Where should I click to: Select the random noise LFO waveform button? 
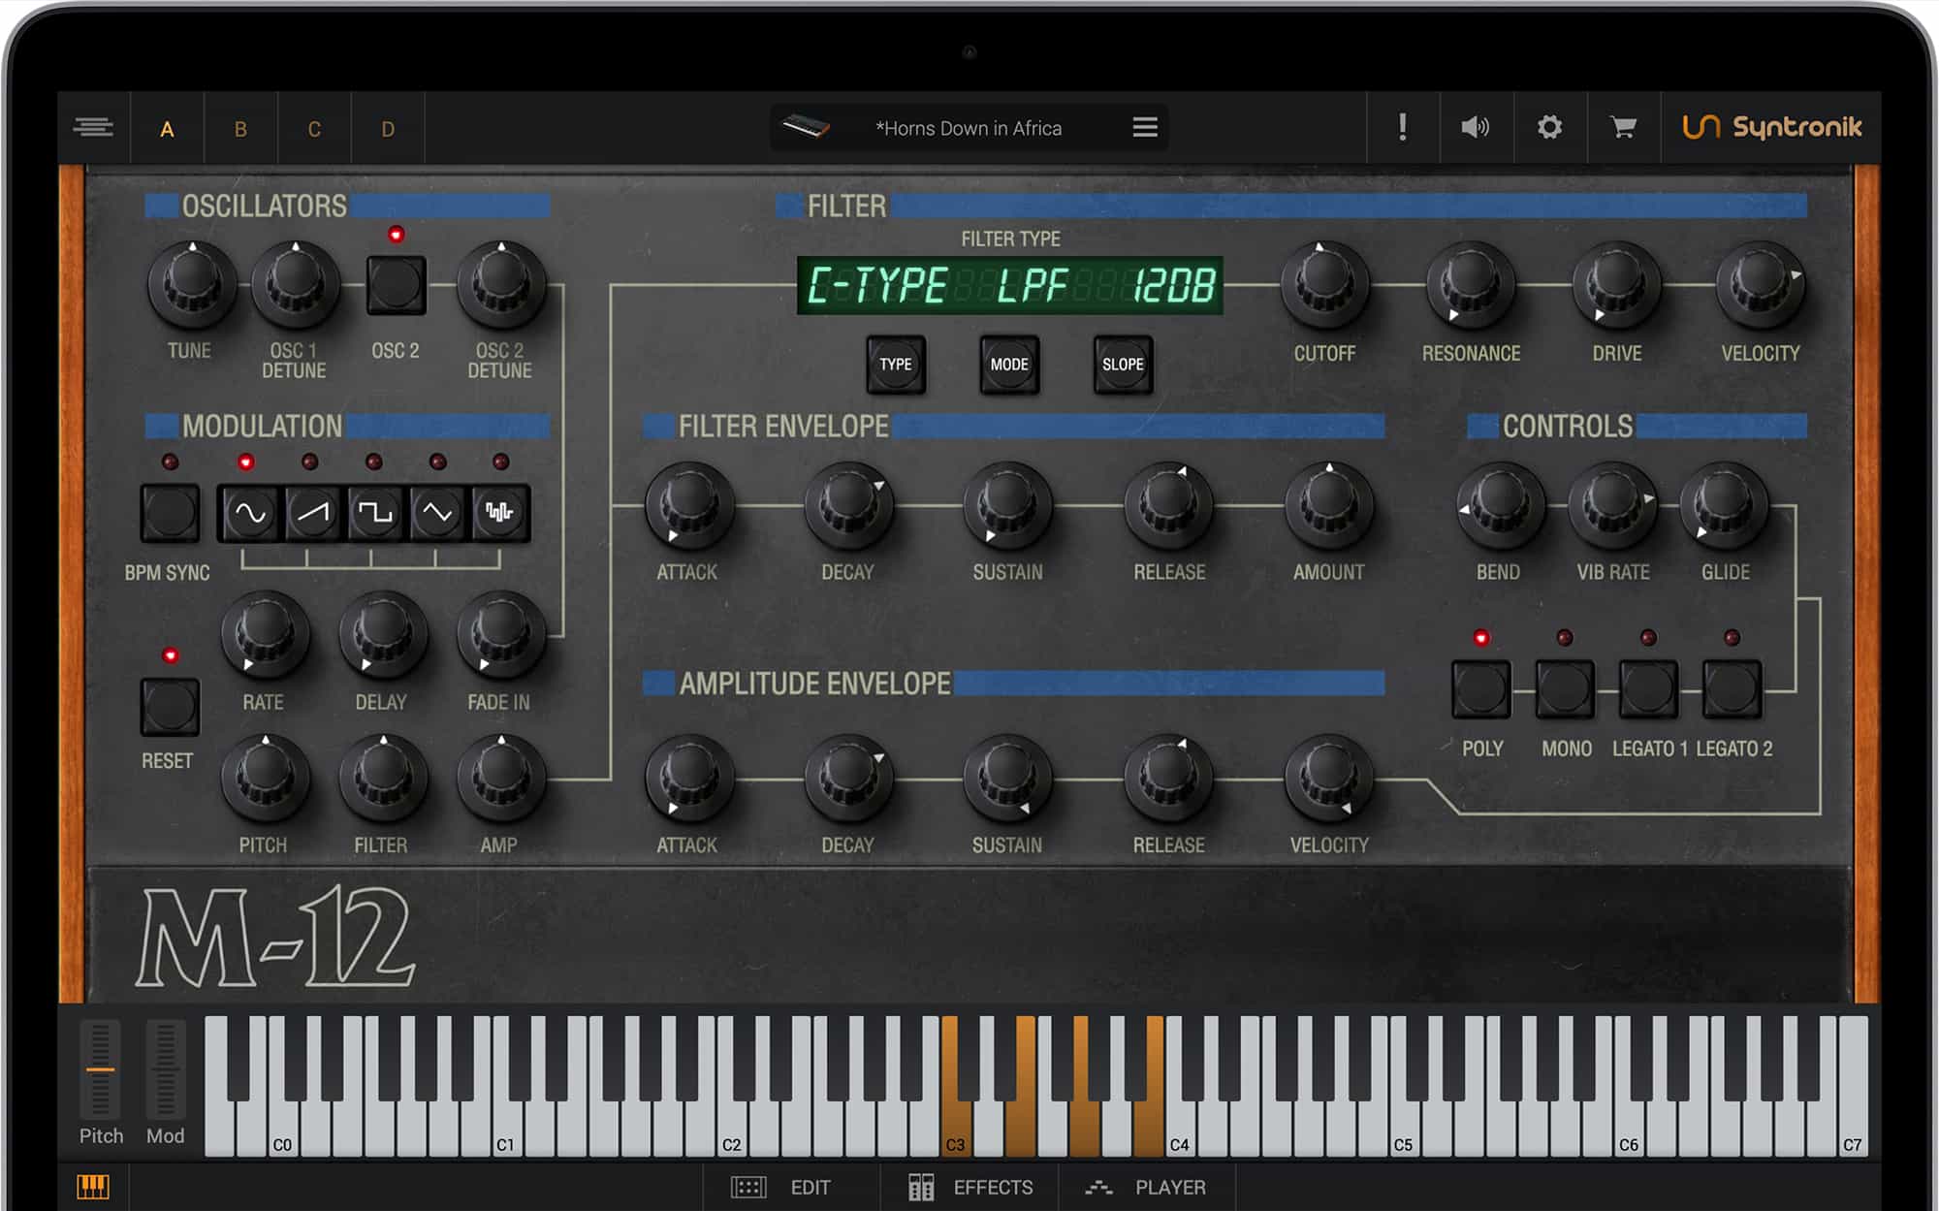(499, 512)
